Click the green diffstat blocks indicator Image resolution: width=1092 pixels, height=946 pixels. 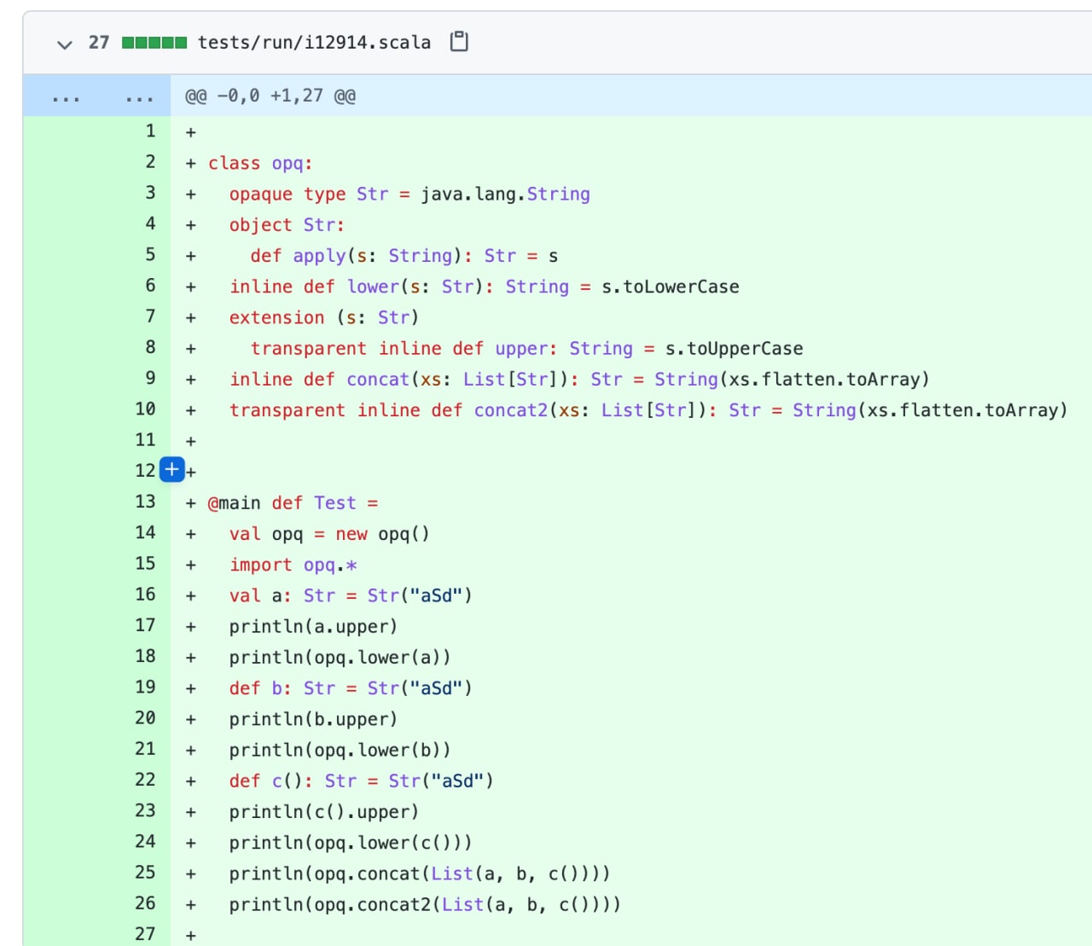154,43
